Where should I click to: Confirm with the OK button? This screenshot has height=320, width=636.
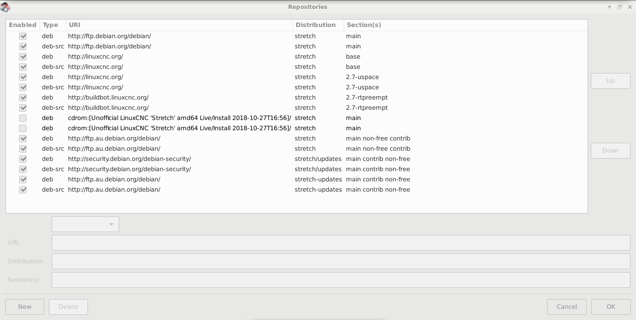611,307
